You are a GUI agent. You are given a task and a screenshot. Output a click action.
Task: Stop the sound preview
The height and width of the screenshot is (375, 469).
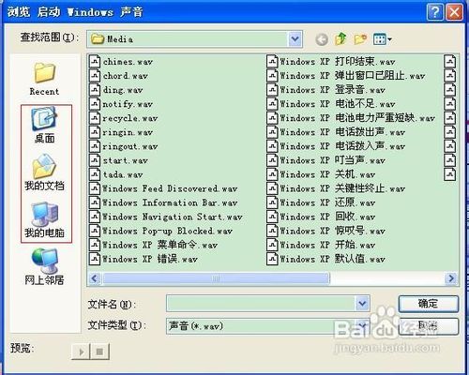(x=99, y=352)
